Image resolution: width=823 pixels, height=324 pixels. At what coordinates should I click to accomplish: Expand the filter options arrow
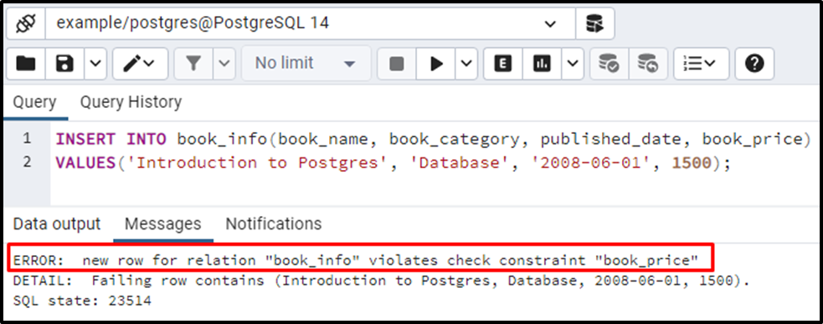224,64
